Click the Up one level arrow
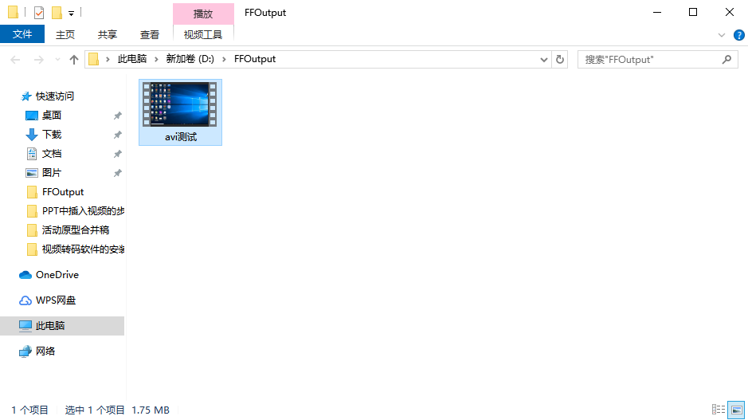The height and width of the screenshot is (420, 748). [x=74, y=59]
